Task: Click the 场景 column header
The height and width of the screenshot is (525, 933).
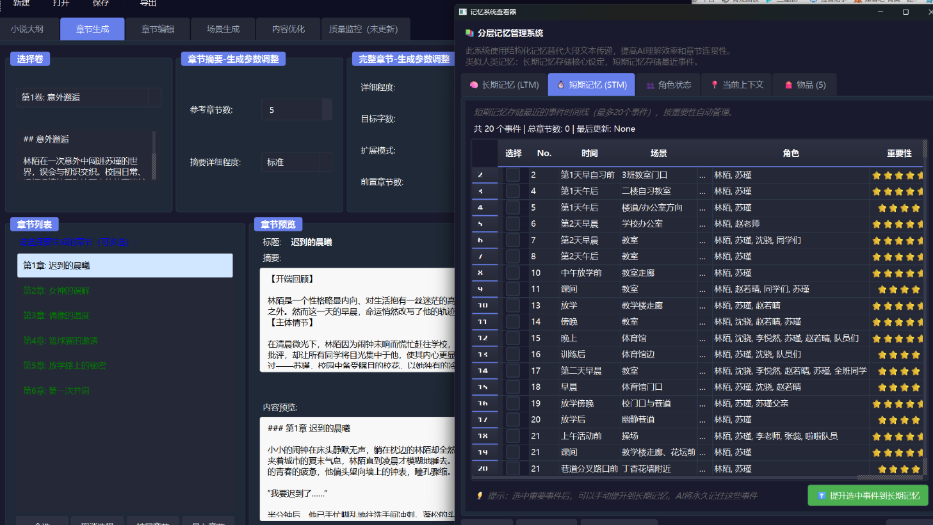Action: [x=658, y=153]
